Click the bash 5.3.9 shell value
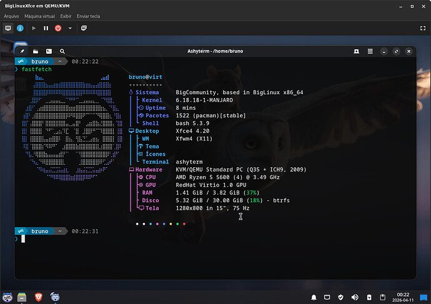 192,123
